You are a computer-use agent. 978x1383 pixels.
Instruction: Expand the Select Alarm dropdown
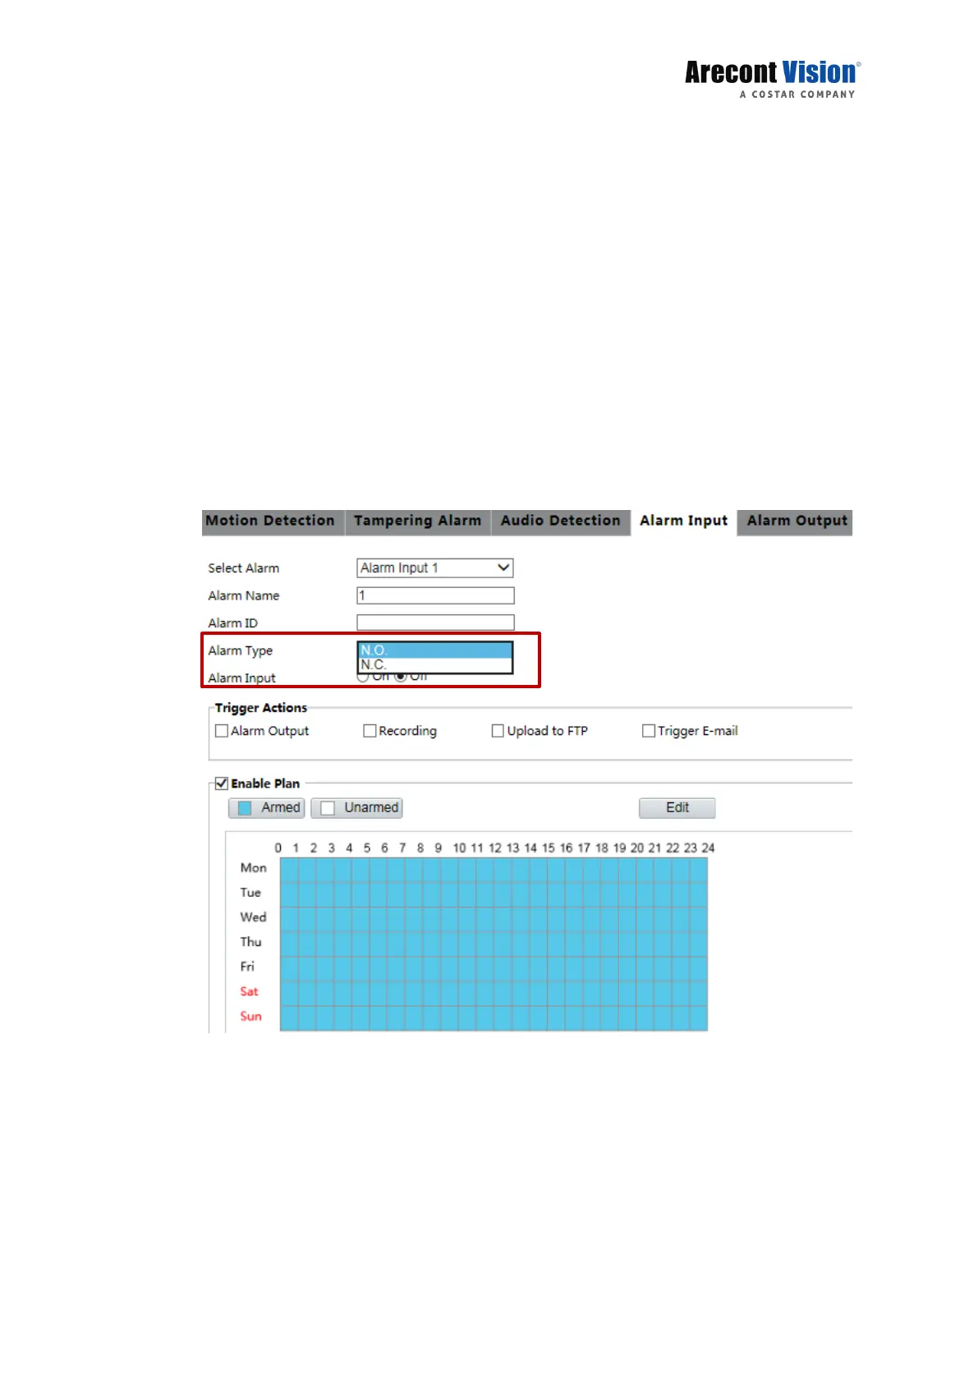click(435, 567)
